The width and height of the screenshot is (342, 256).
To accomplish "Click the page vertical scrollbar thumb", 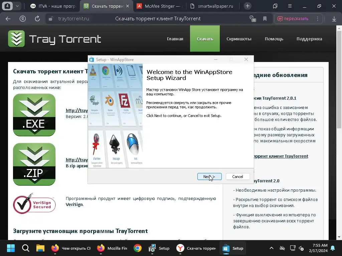I will point(339,79).
